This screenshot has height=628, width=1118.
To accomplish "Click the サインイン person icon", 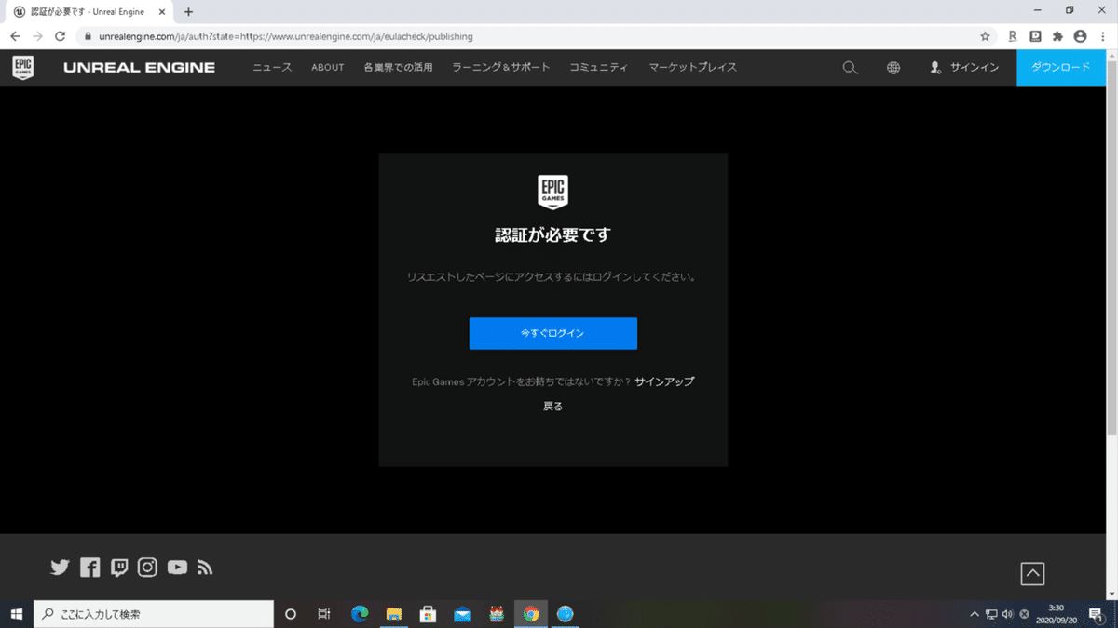I will coord(935,67).
